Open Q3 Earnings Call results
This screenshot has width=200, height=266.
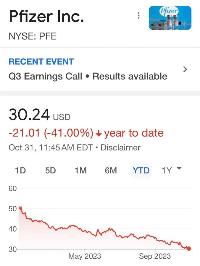coord(88,76)
